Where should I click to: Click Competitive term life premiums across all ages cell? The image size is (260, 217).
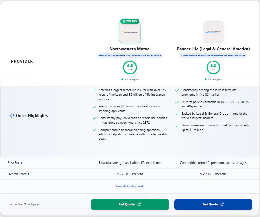213,163
